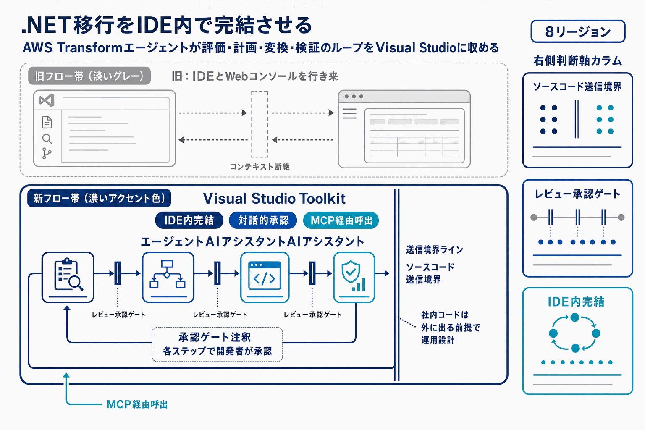
Task: Click the コンテキスト断絶 caption
Action: [x=260, y=167]
